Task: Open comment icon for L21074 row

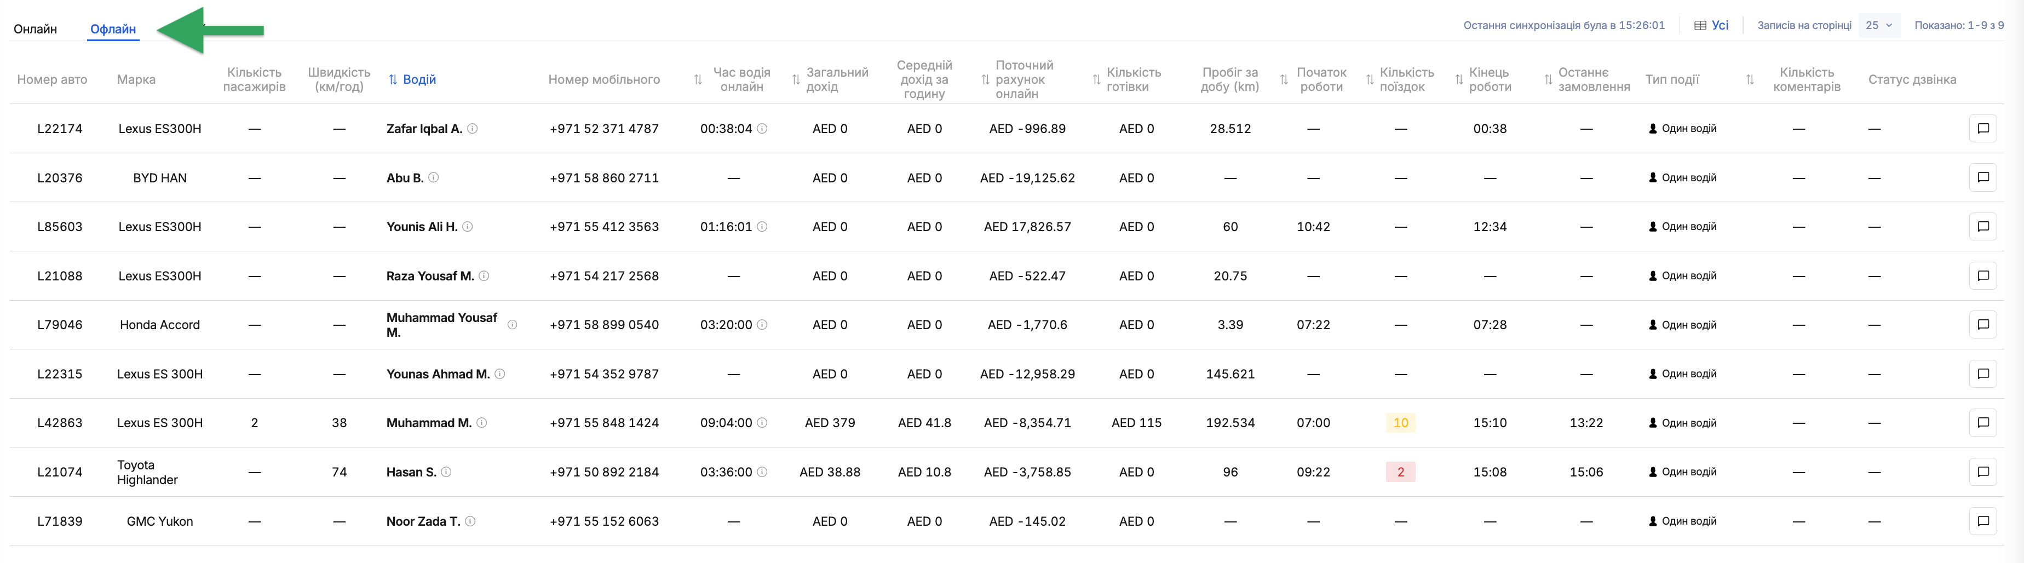Action: tap(1982, 472)
